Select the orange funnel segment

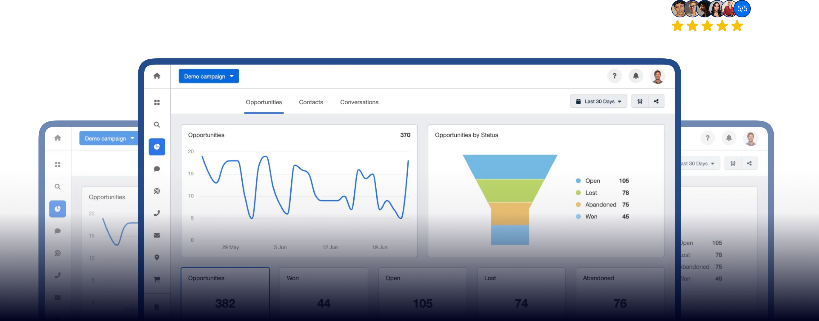pyautogui.click(x=510, y=214)
